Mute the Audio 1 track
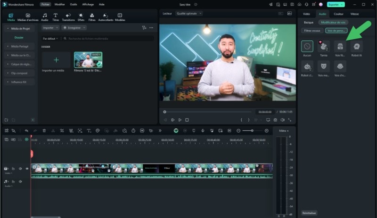This screenshot has width=377, height=218. point(20,182)
